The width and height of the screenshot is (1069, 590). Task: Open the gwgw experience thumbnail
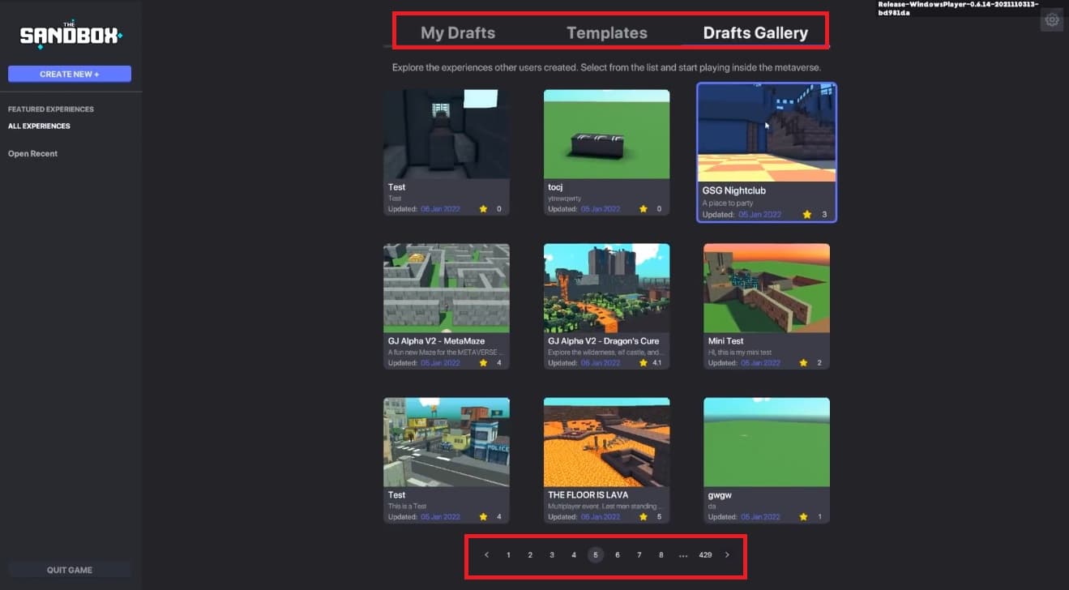click(767, 442)
